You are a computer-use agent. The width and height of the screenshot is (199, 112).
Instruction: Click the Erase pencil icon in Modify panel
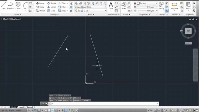pyautogui.click(x=71, y=3)
